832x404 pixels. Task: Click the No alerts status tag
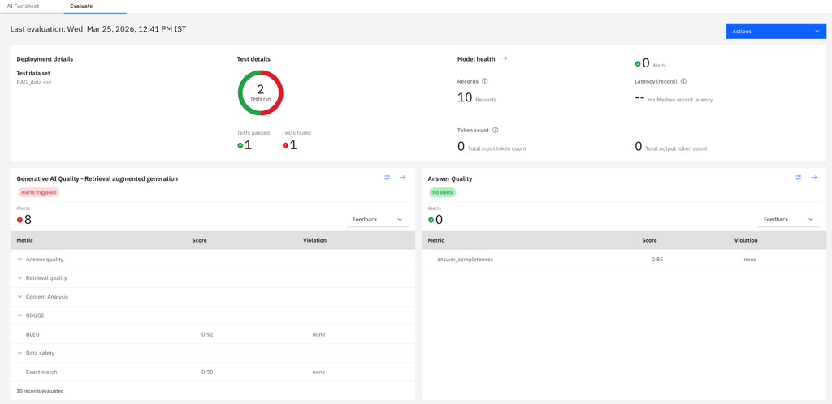pos(442,193)
